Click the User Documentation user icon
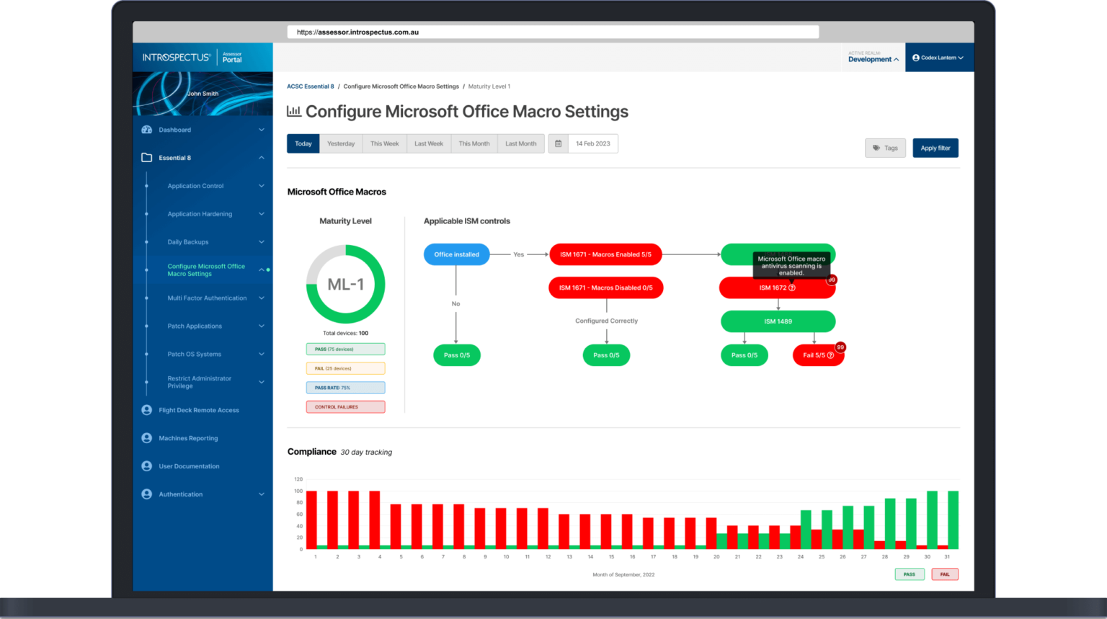Image resolution: width=1107 pixels, height=619 pixels. 146,466
